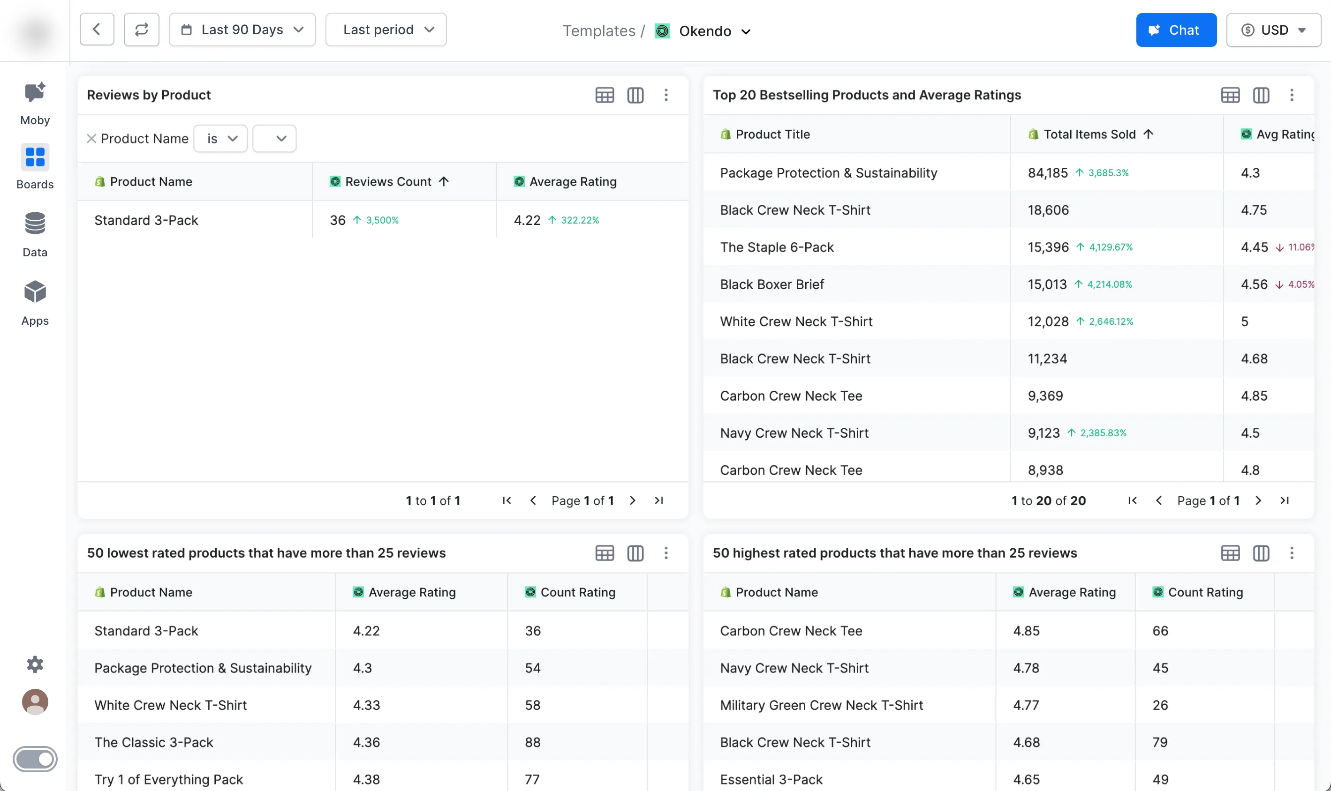The width and height of the screenshot is (1331, 791).
Task: Open settings gear icon in sidebar
Action: [35, 664]
